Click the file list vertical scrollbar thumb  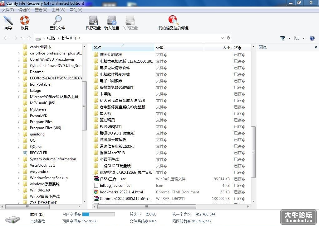pos(253,152)
